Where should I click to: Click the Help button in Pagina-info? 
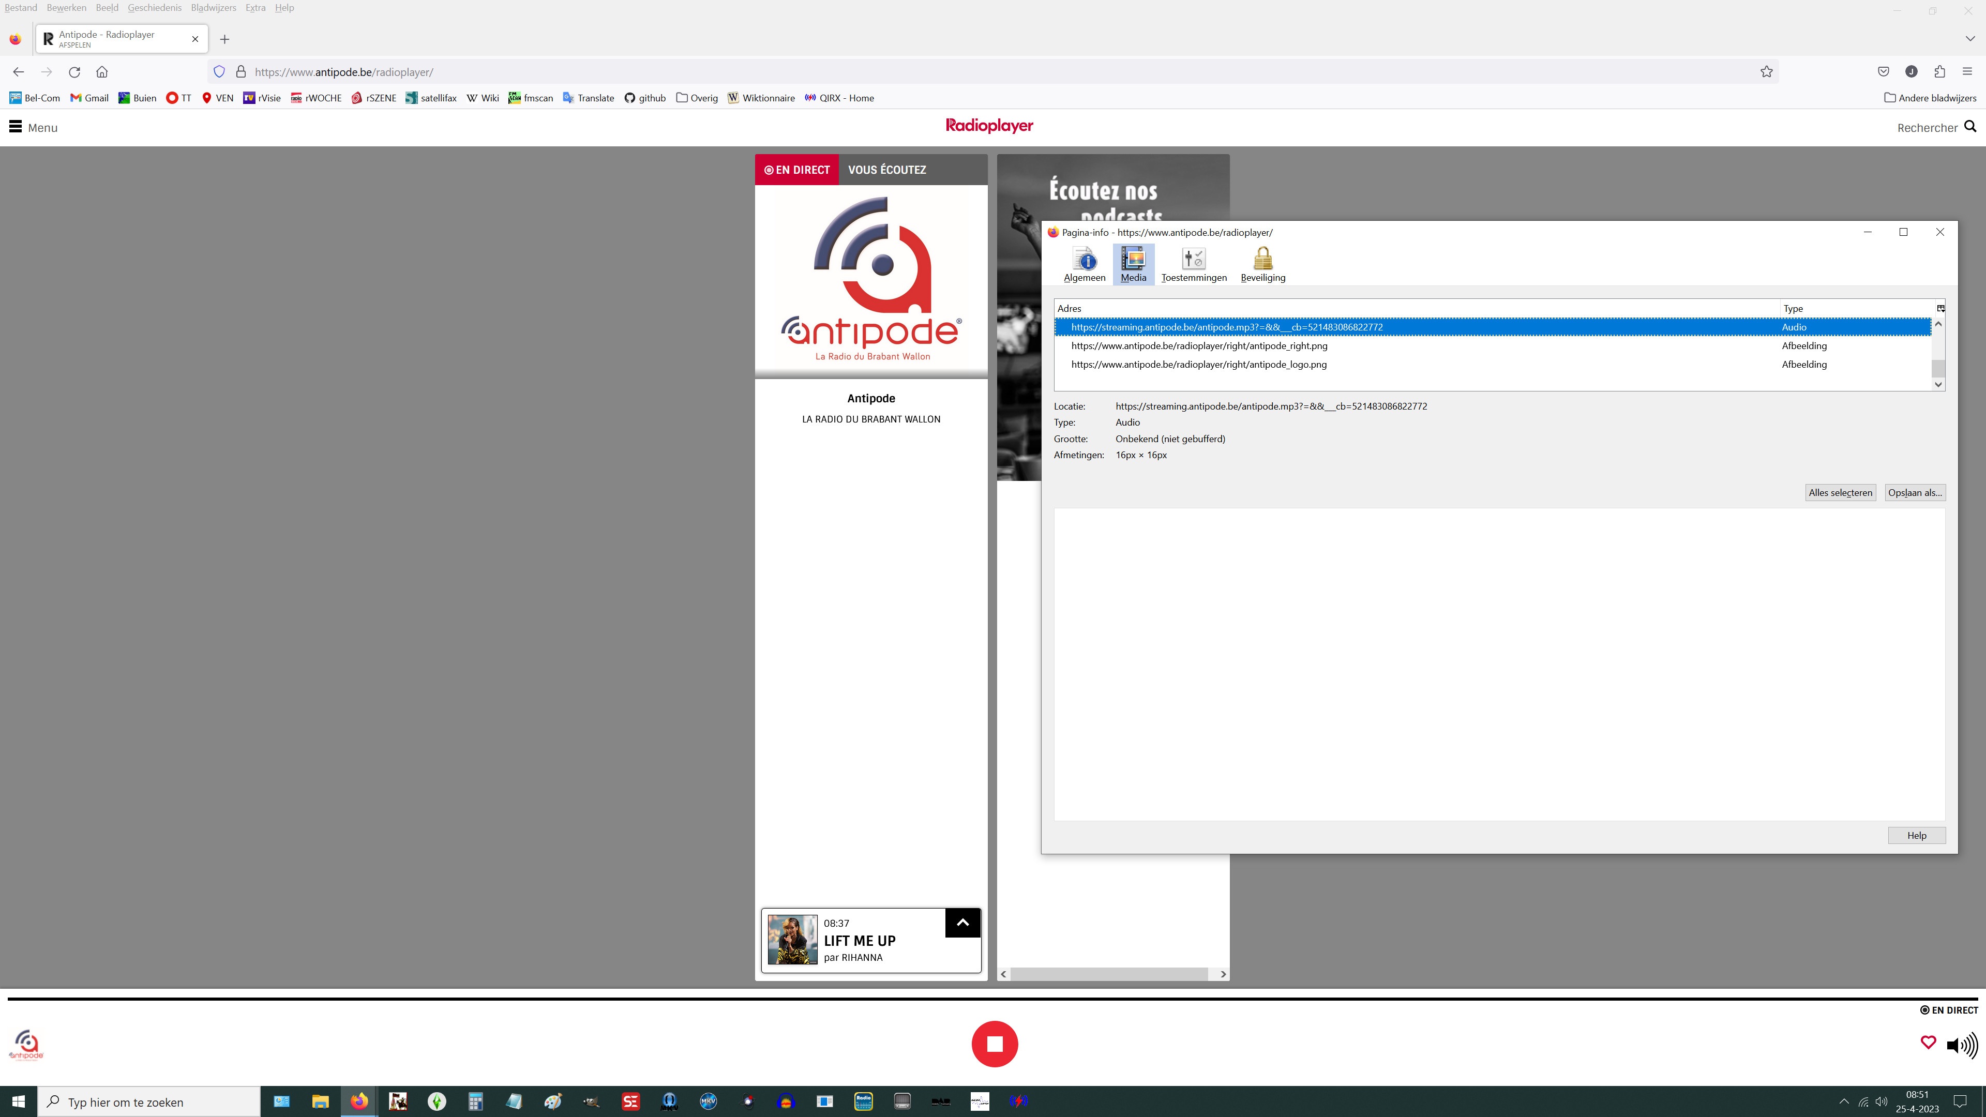(1916, 836)
